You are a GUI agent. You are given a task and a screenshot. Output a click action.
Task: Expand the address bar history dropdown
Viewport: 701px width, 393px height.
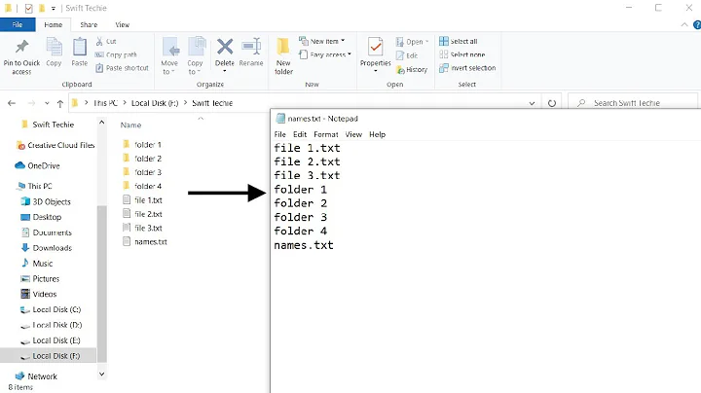point(532,103)
